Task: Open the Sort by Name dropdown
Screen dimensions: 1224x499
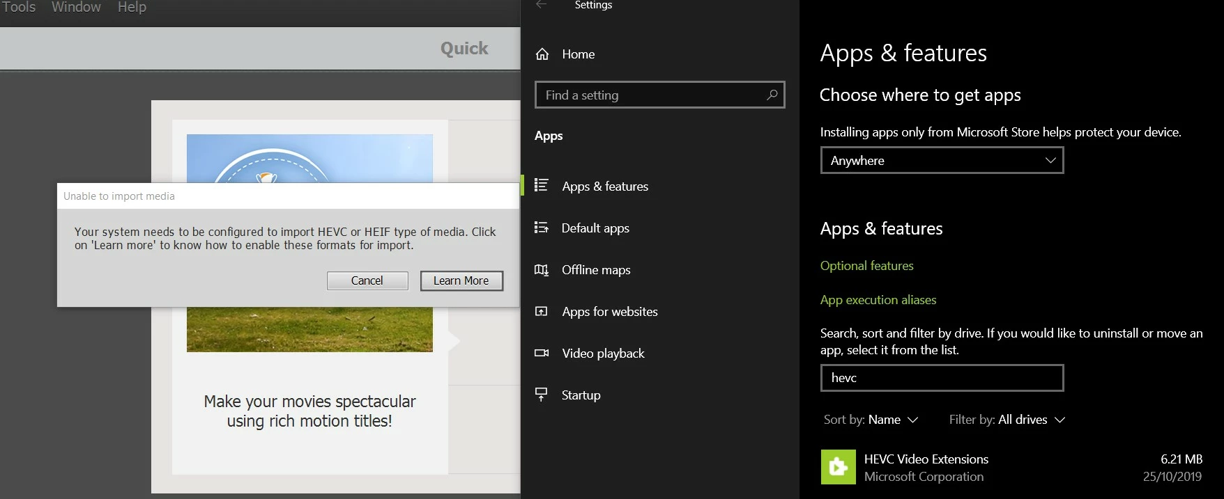Action: click(x=871, y=420)
